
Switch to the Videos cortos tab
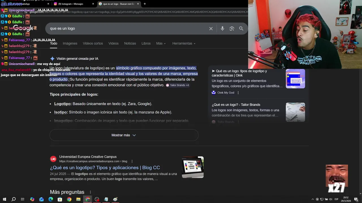click(x=93, y=43)
